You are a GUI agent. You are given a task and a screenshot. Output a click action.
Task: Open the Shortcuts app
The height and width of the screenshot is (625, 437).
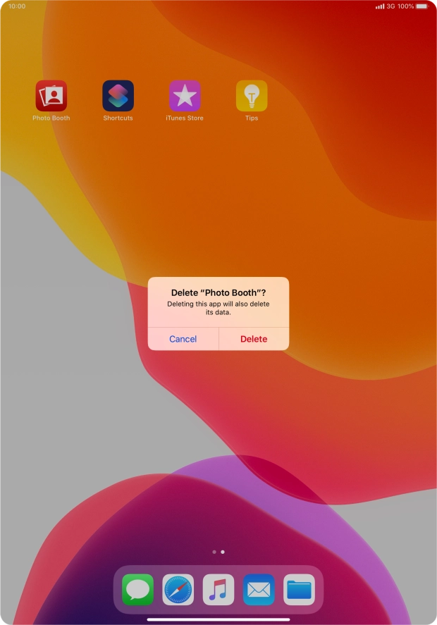tap(118, 96)
